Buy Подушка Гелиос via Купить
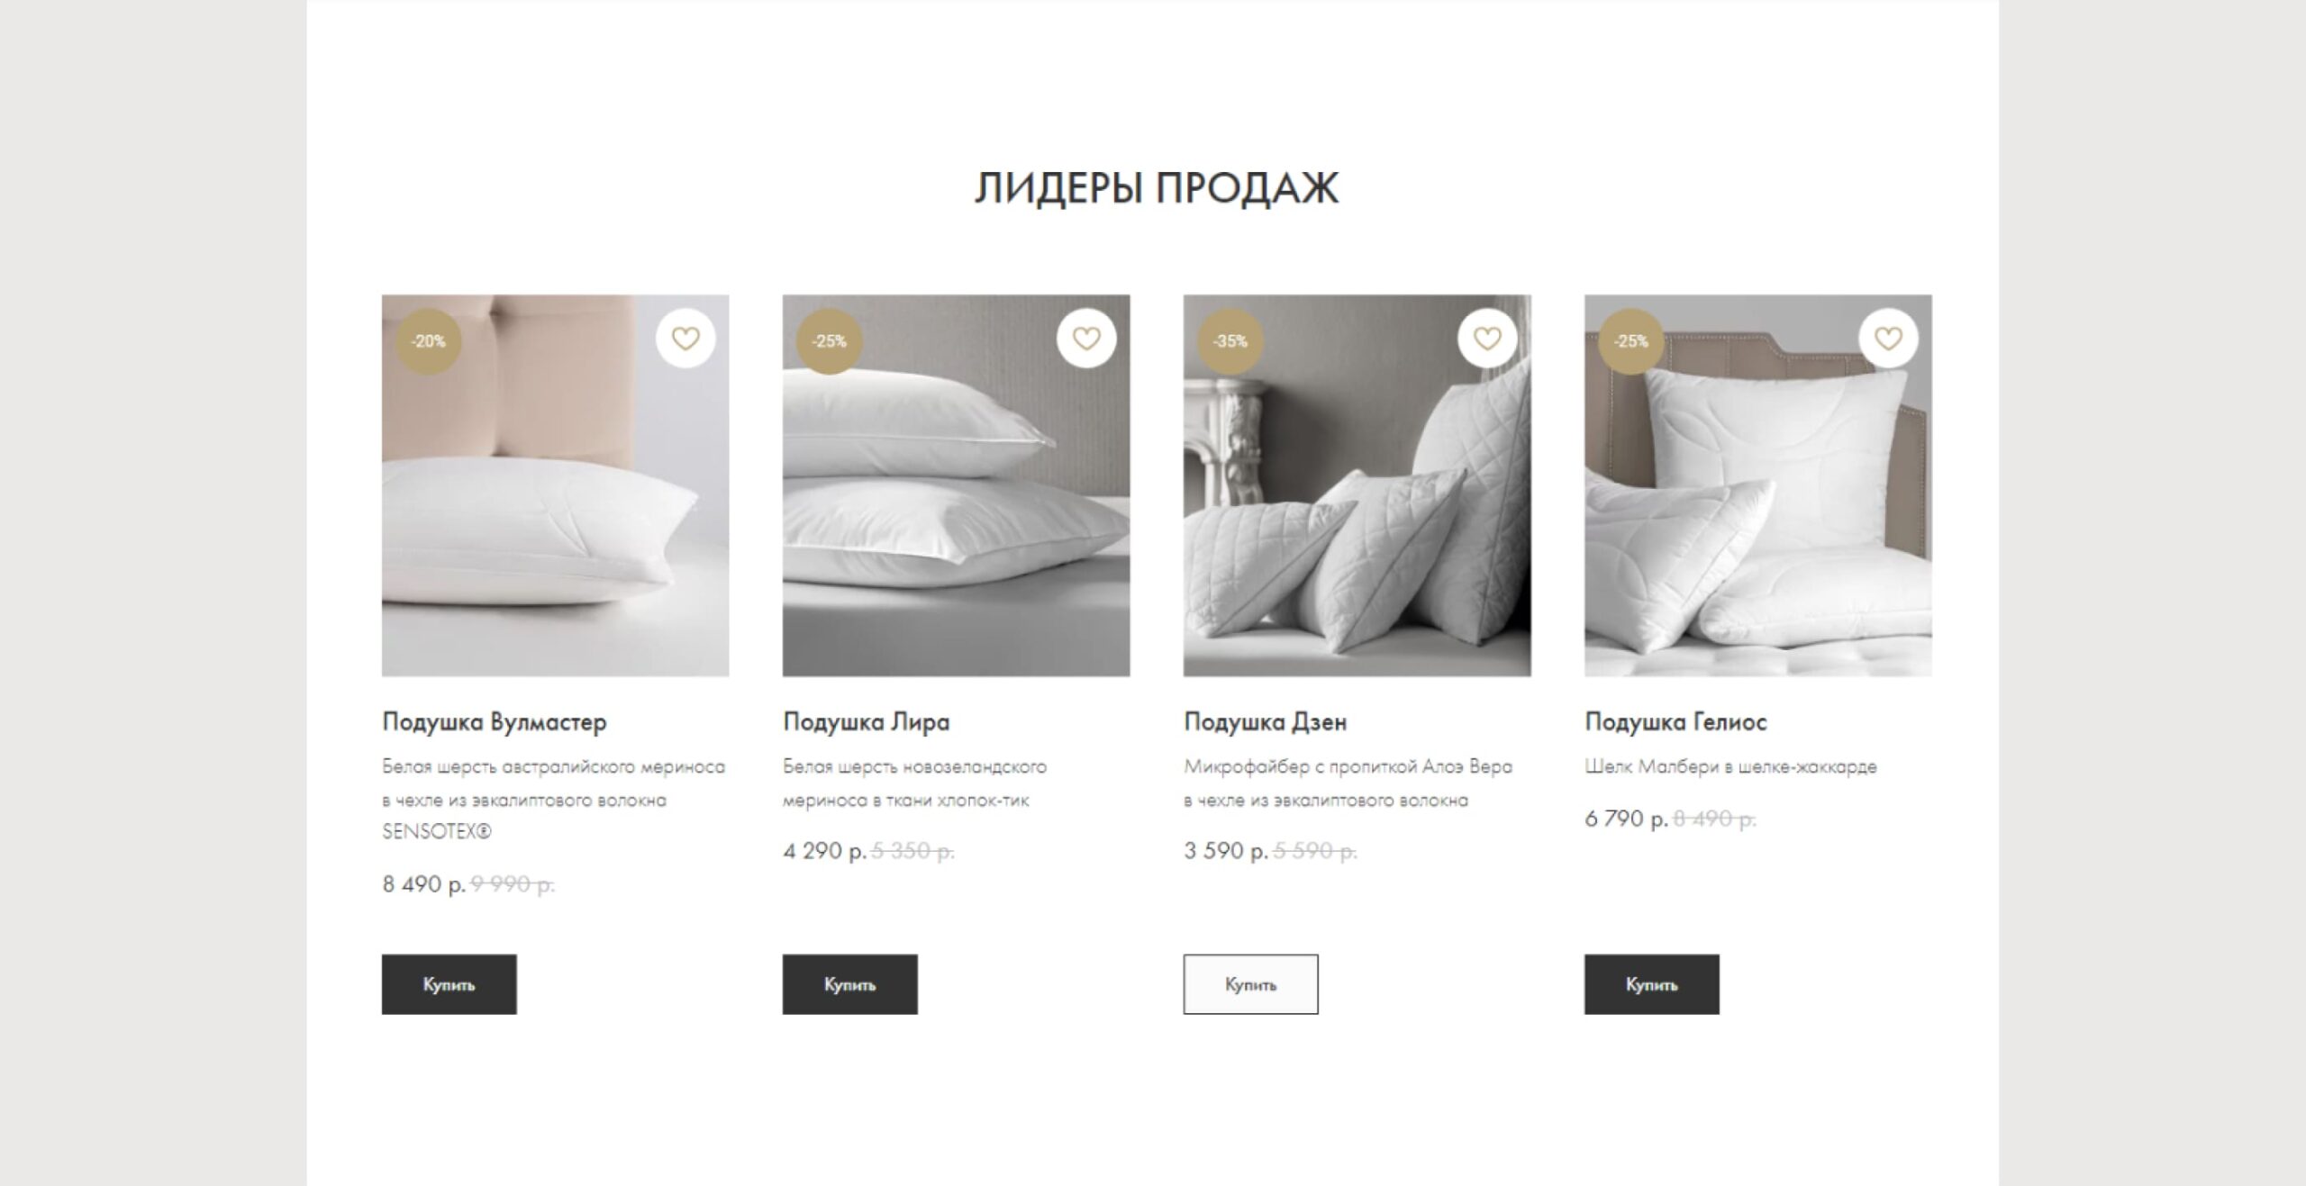Screen dimensions: 2306x1186 (1652, 984)
